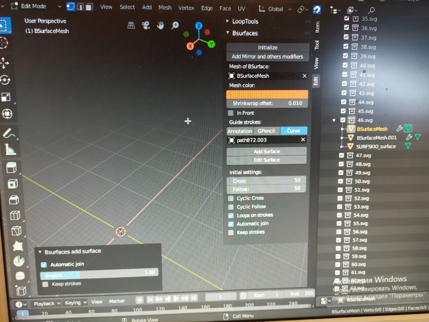Disable Loops on strokes
This screenshot has width=429, height=322.
pos(231,215)
